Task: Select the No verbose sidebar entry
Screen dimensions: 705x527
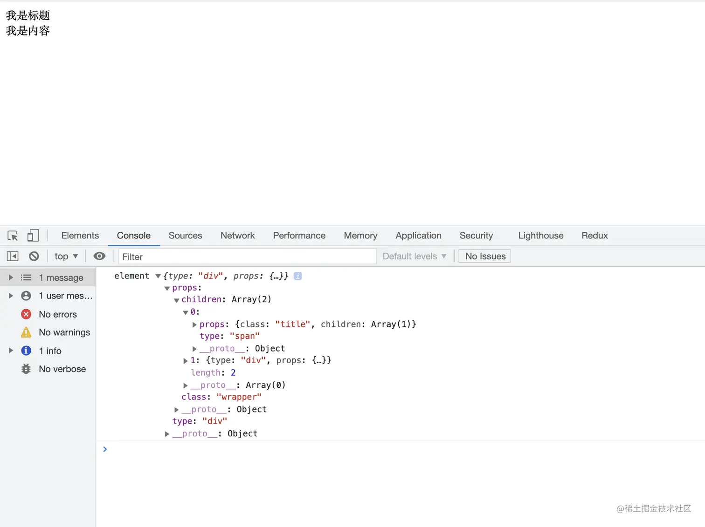Action: click(x=48, y=369)
